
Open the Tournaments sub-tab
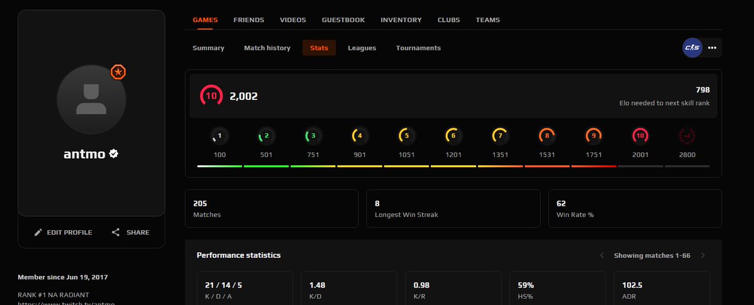click(418, 48)
